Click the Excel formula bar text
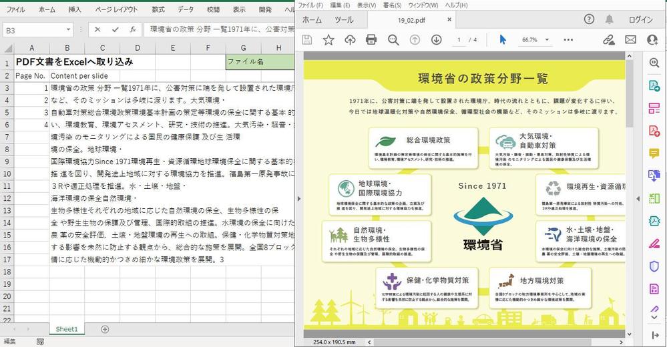This screenshot has width=667, height=347. coord(222,29)
